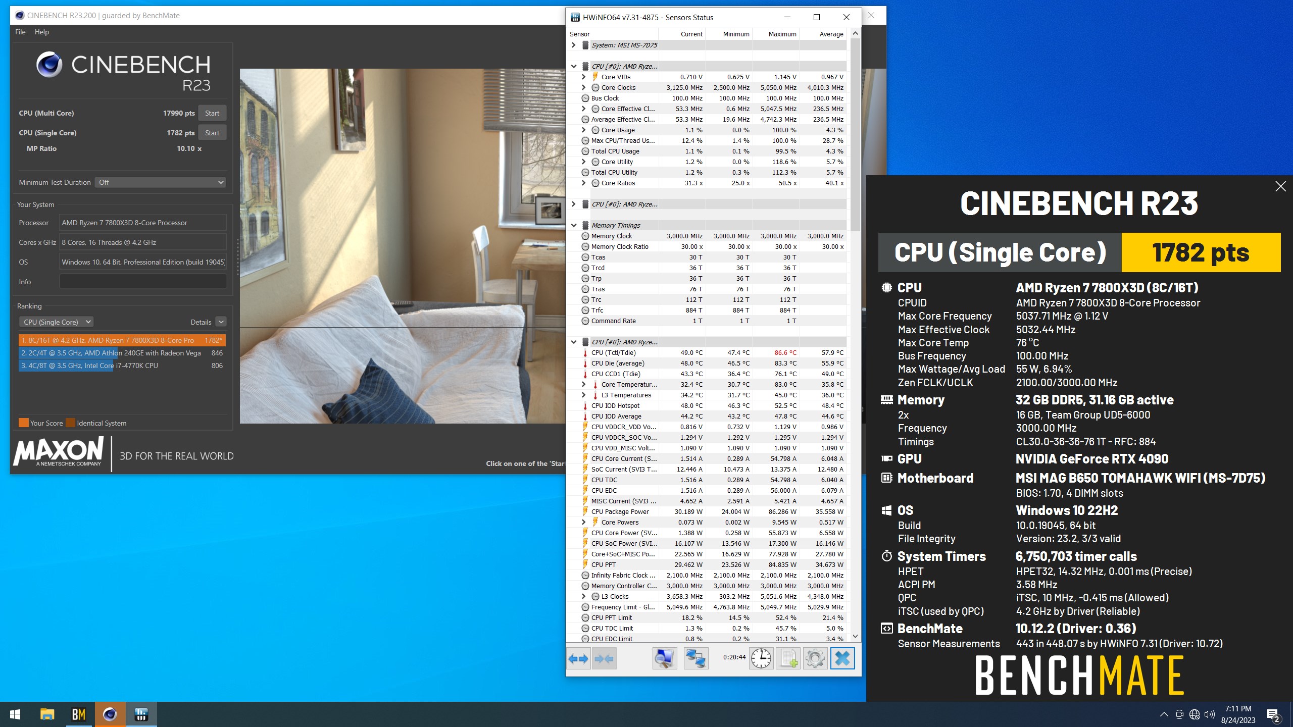This screenshot has width=1293, height=727.
Task: Expand the second collapsed CPU [#0] group
Action: click(573, 204)
